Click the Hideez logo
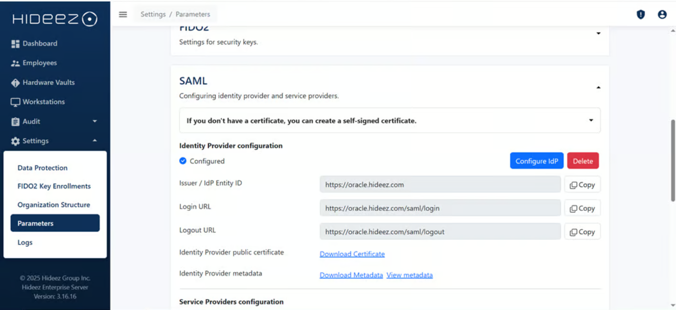This screenshot has width=676, height=310. click(x=55, y=19)
